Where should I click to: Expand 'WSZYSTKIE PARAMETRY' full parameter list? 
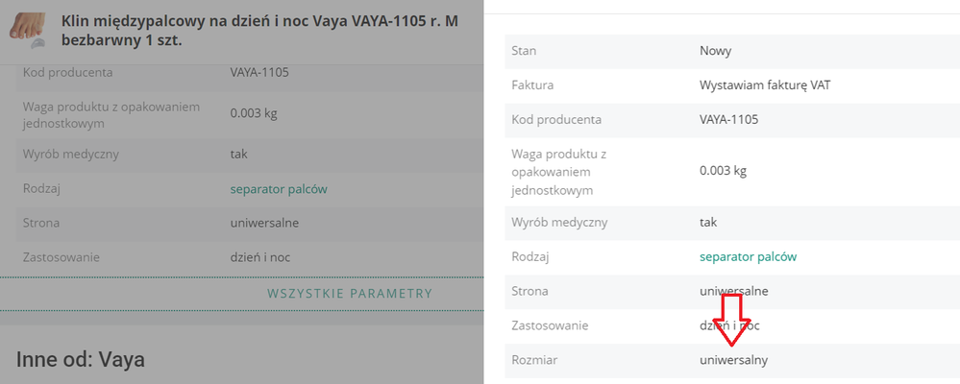(350, 294)
